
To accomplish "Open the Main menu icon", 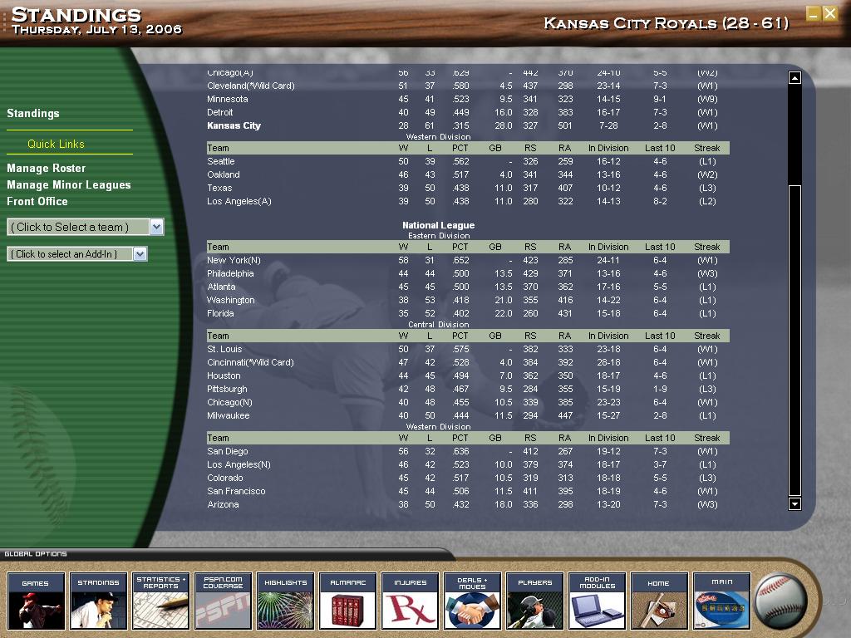I will [722, 601].
